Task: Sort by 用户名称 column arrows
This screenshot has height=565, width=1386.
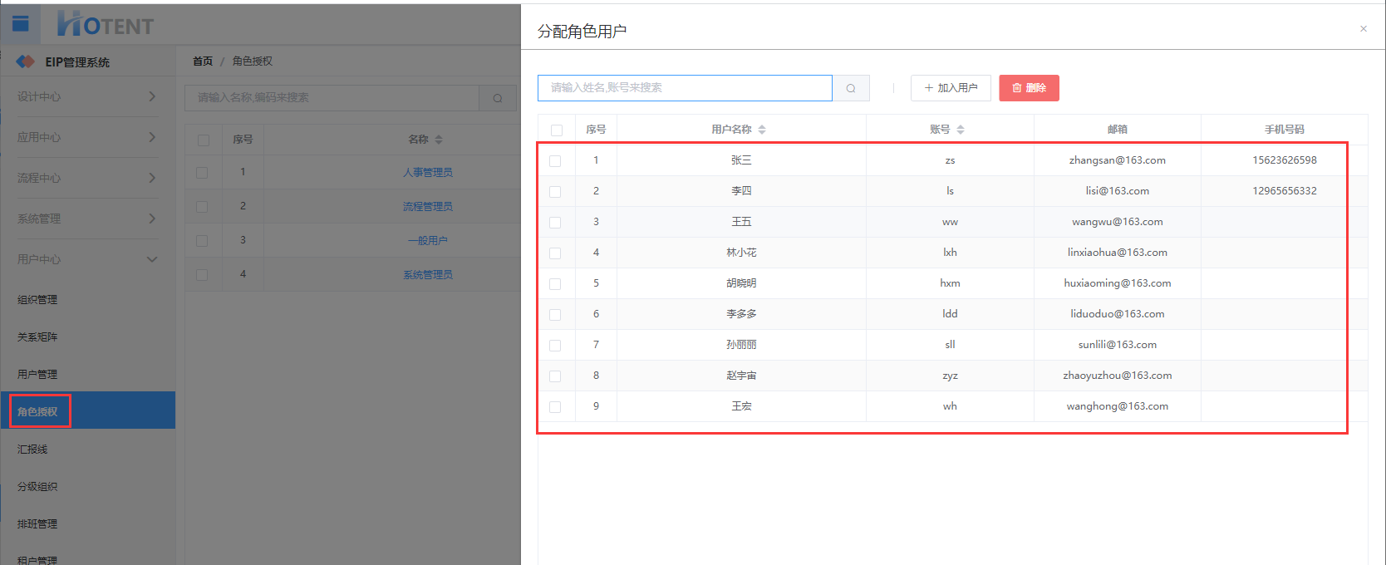Action: (762, 130)
